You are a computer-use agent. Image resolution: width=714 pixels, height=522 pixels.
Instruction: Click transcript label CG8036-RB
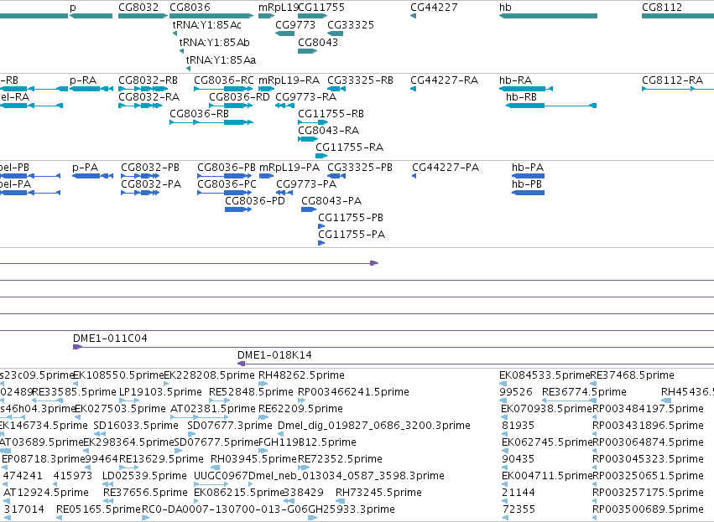(199, 114)
